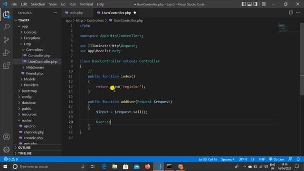The width and height of the screenshot is (304, 171).
Task: Toggle secondary side bar layout icon
Action: tap(256, 4)
